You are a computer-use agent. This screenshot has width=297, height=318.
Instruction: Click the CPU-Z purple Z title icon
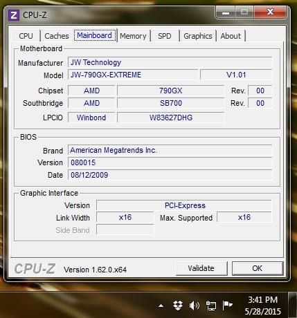pos(14,15)
